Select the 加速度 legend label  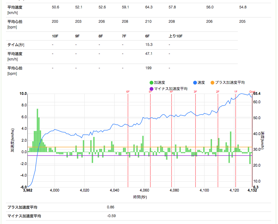tap(160, 83)
